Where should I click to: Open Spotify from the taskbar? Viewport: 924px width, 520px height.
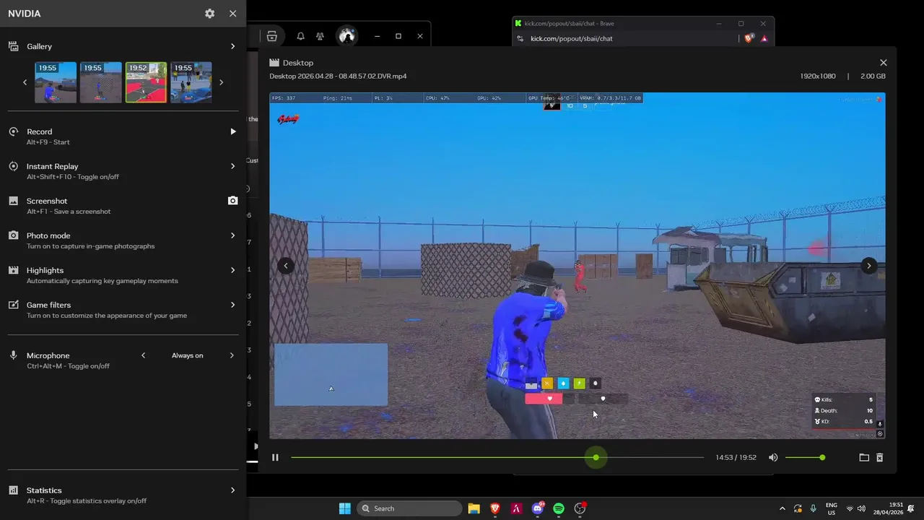559,508
